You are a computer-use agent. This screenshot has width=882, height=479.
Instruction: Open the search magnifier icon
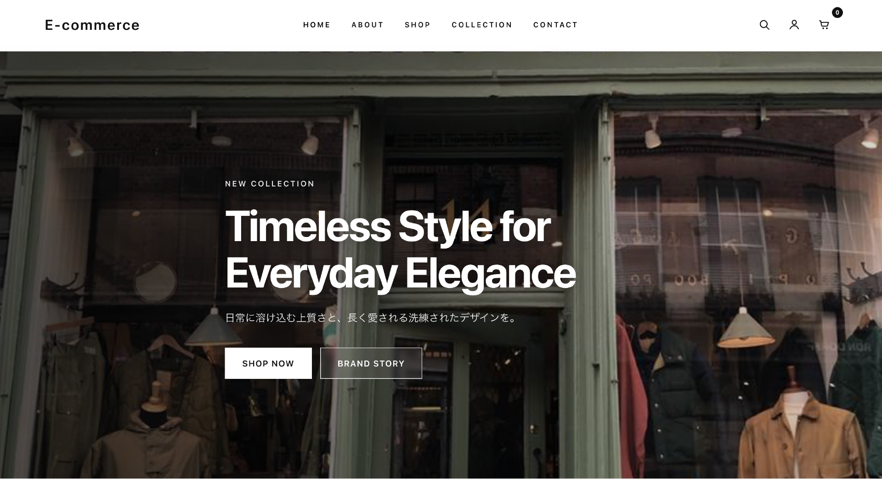point(764,25)
